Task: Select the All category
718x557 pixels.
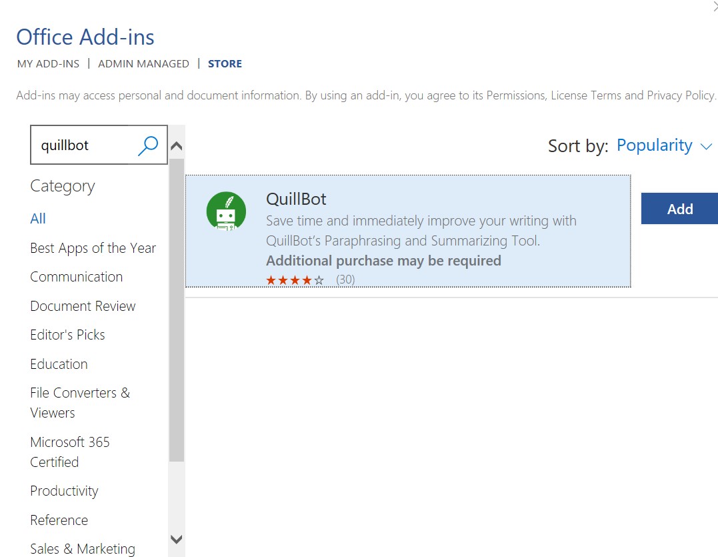Action: coord(38,219)
